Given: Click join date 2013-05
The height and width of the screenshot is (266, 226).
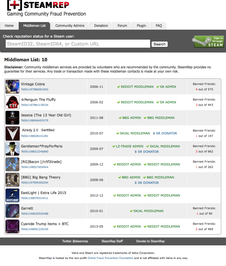Looking at the screenshot, I should (96, 226).
